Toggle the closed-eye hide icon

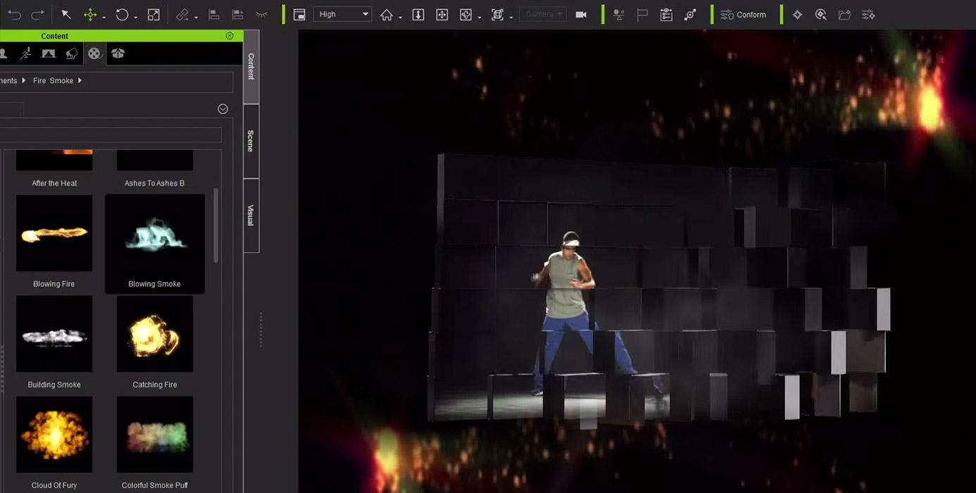coord(262,14)
